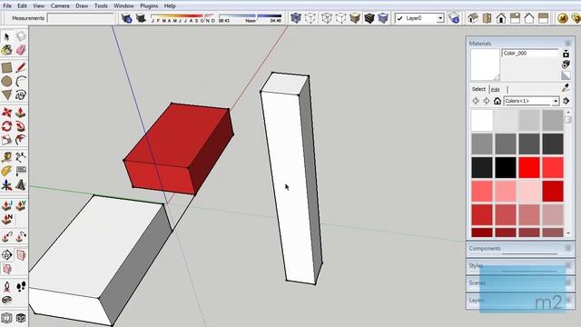The image size is (581, 327).
Task: Select the Scale tool
Action: tap(6, 140)
